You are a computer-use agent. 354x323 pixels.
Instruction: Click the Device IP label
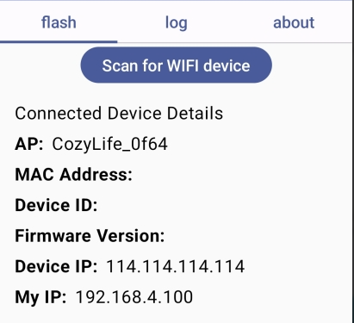point(56,266)
